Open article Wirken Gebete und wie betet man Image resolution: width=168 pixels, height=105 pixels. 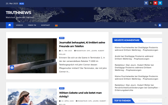coord(80,95)
